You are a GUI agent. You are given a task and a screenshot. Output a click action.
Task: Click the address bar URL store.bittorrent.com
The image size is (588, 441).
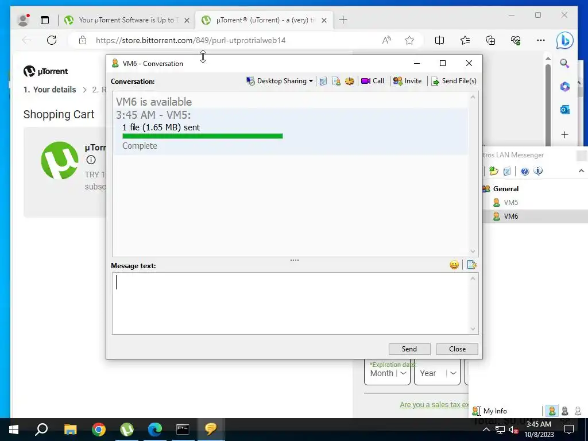pyautogui.click(x=191, y=40)
